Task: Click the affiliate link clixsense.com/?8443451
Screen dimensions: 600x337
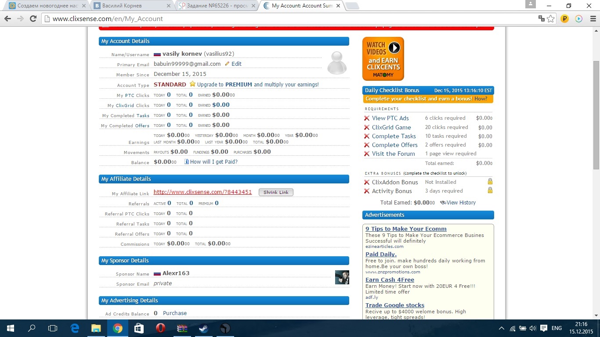Action: pos(202,192)
